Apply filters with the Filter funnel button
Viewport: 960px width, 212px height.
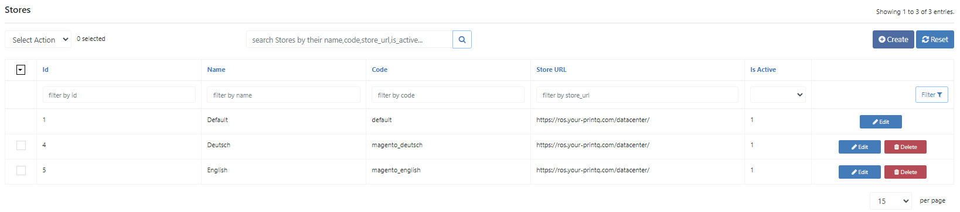coord(932,95)
